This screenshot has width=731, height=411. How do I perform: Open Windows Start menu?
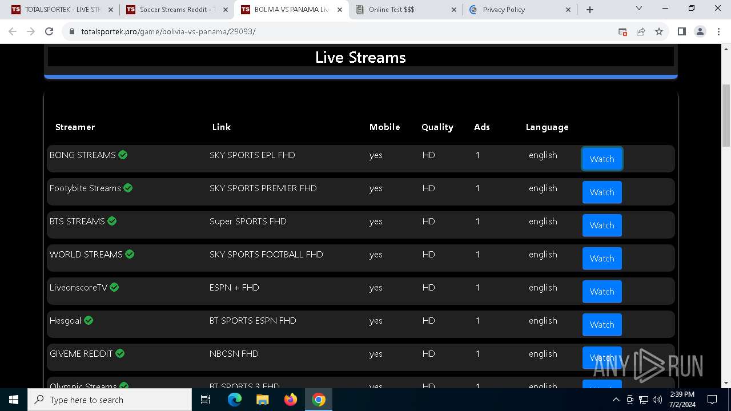click(14, 400)
